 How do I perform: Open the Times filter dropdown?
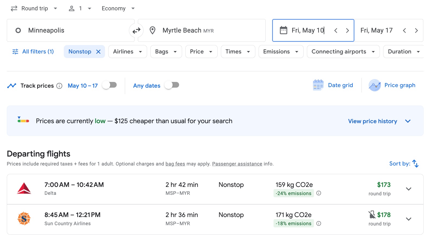(x=238, y=52)
